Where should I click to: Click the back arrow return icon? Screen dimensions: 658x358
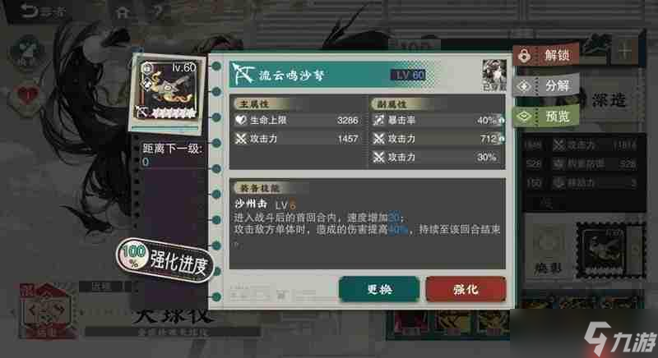(x=30, y=11)
